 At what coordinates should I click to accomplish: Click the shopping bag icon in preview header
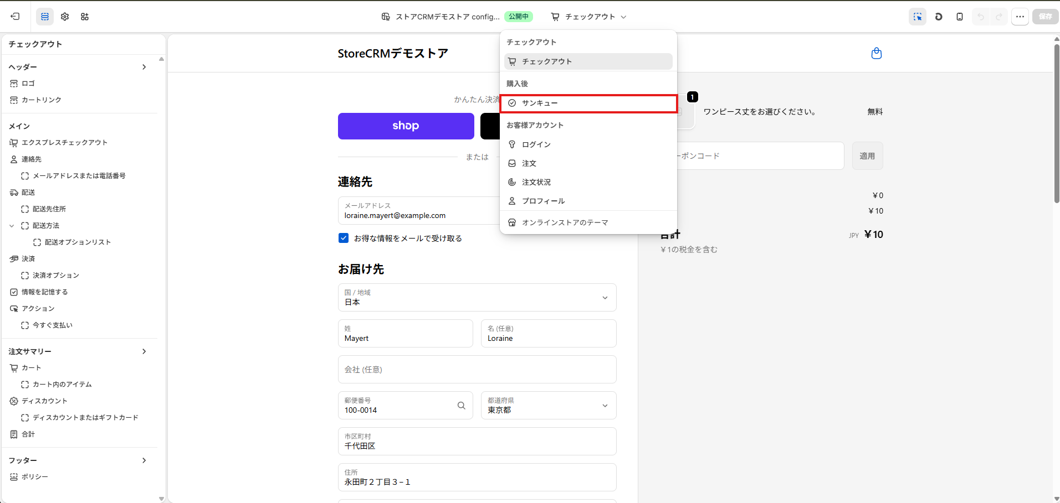tap(877, 53)
